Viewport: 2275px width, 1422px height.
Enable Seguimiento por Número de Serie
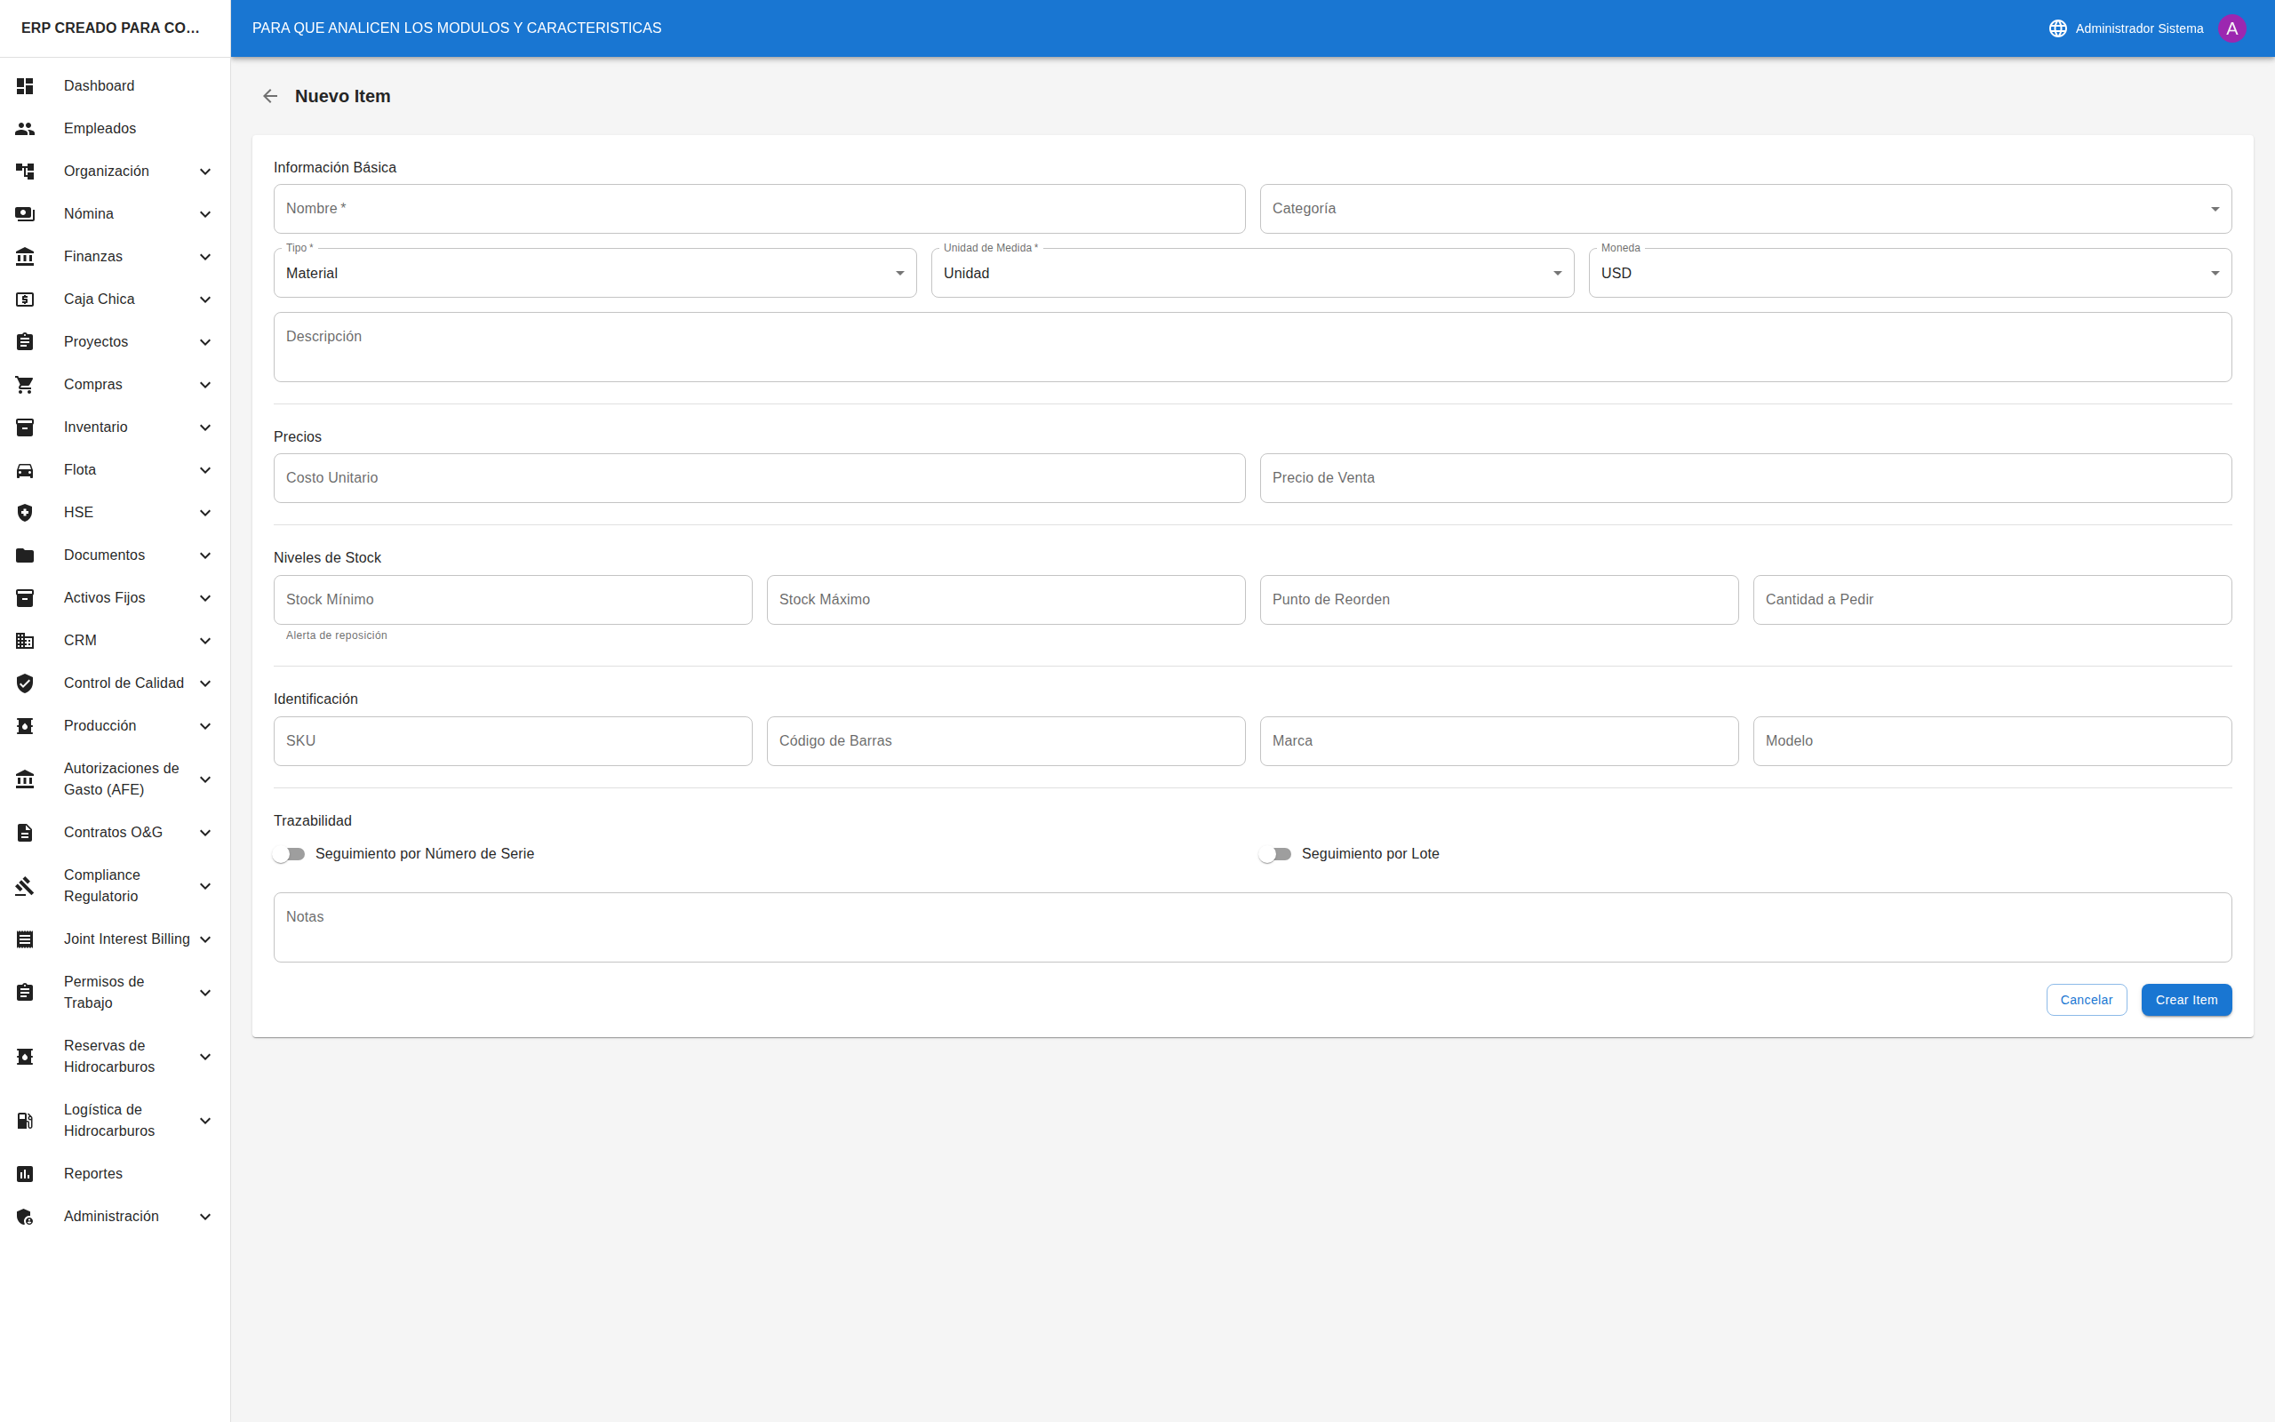coord(290,854)
